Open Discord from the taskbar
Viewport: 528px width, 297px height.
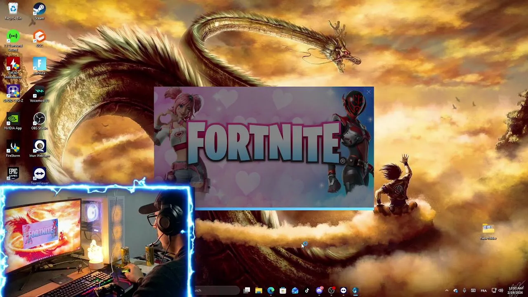point(319,290)
